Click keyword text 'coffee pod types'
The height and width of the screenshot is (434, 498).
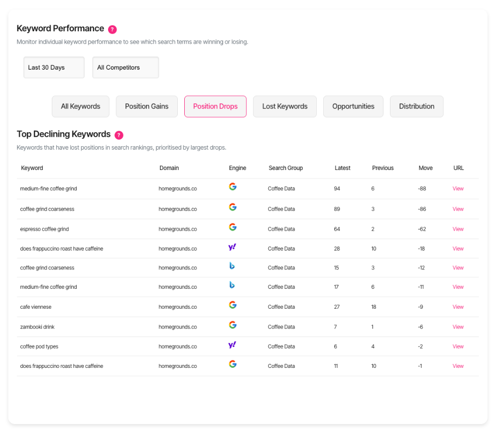tap(39, 347)
